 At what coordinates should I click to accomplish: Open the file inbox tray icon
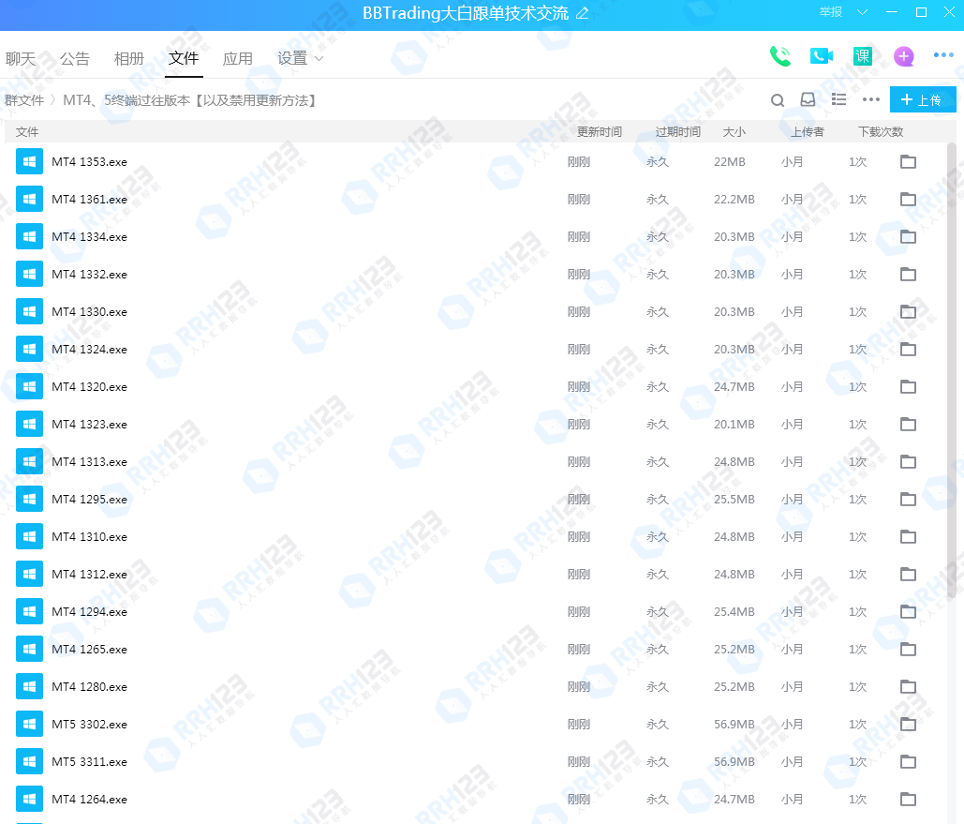(x=808, y=99)
